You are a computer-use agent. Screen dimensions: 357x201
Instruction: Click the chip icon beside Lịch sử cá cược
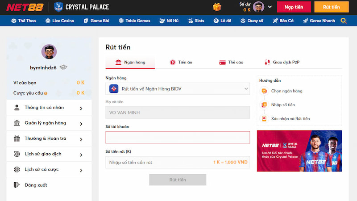[x=17, y=170]
